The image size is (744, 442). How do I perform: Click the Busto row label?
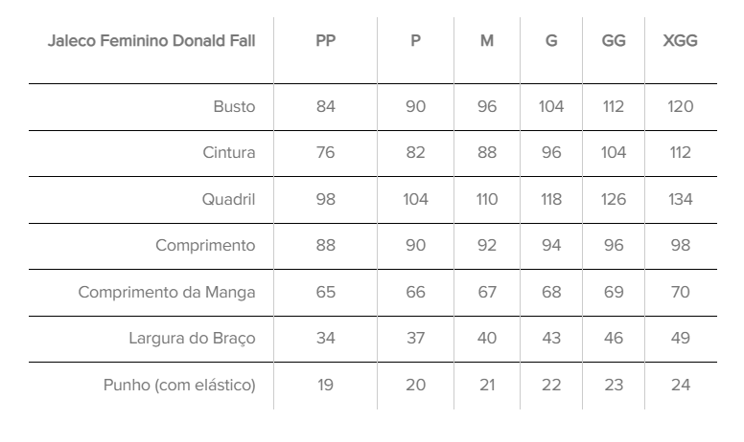click(x=234, y=106)
